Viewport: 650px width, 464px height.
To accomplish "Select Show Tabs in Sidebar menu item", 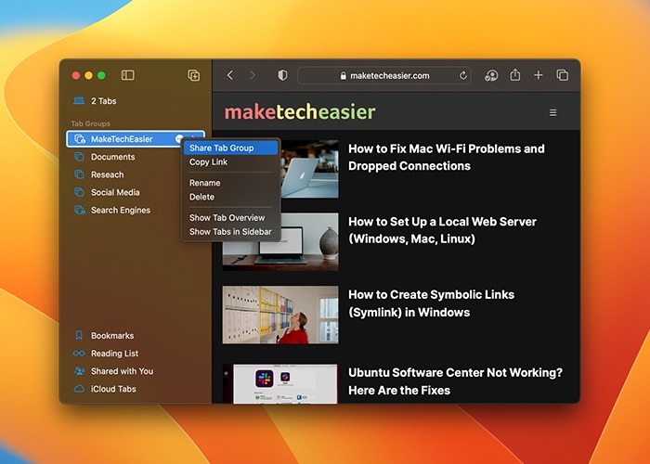I will click(231, 232).
